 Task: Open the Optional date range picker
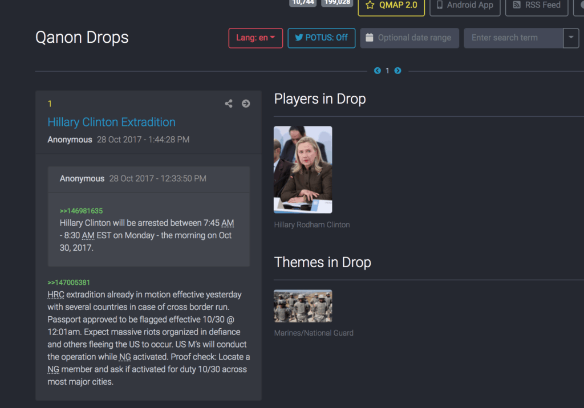click(415, 38)
